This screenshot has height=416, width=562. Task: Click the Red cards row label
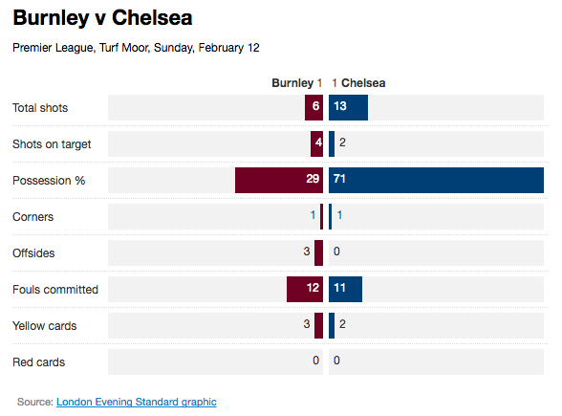(38, 362)
